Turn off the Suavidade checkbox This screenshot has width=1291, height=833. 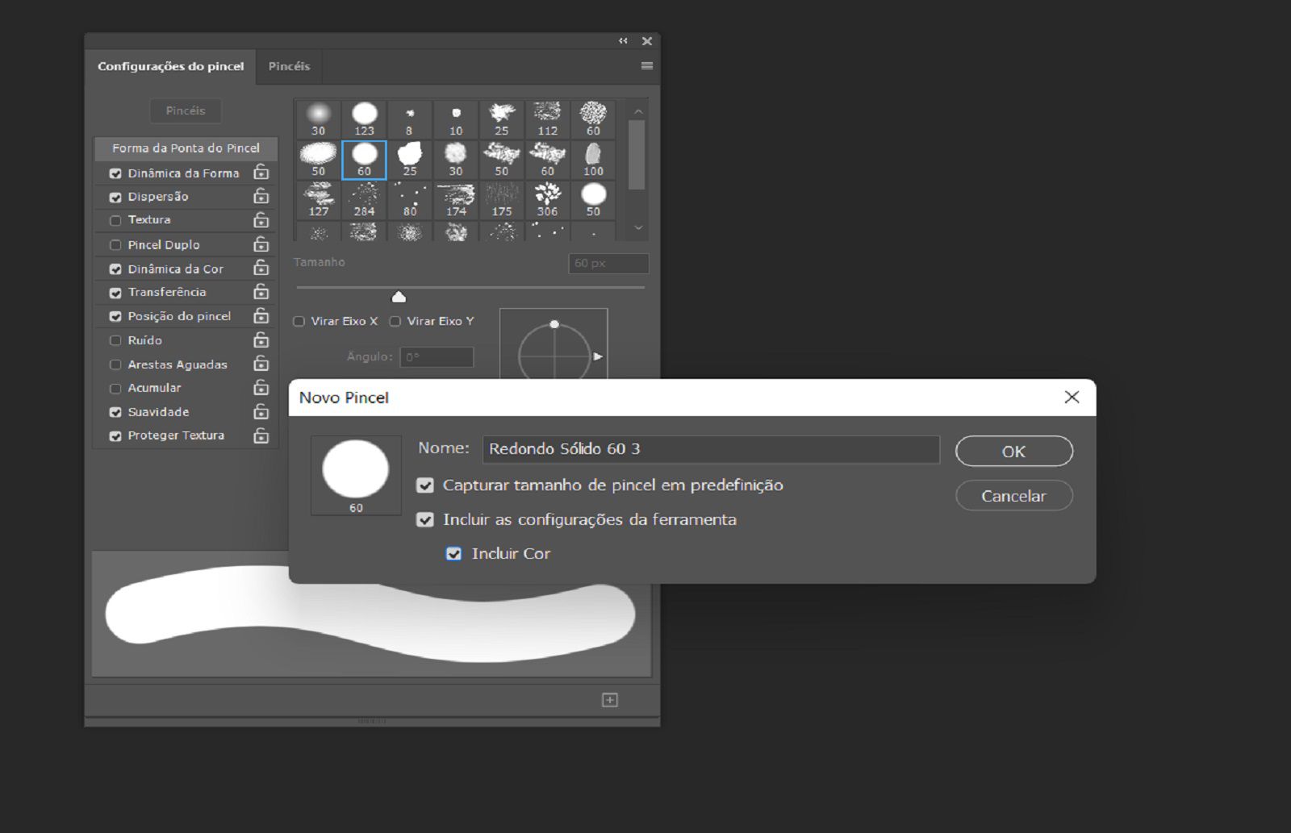[115, 412]
